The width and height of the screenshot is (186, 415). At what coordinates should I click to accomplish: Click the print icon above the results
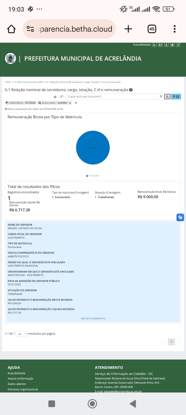tap(55, 97)
